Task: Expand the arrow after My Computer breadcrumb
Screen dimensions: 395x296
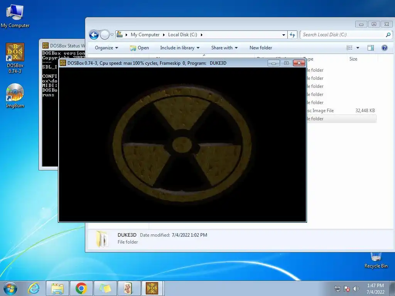Action: tap(164, 35)
